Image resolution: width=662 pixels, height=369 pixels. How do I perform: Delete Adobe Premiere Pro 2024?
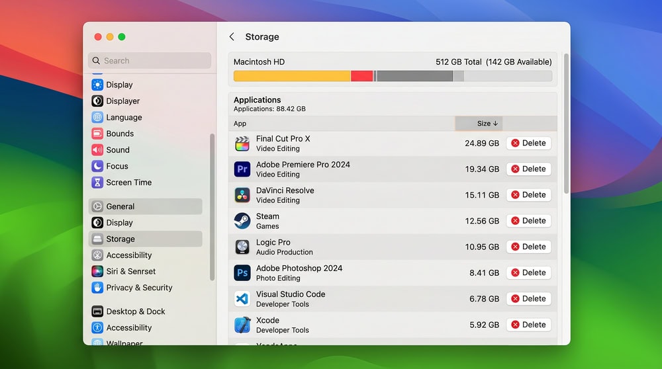pos(528,169)
